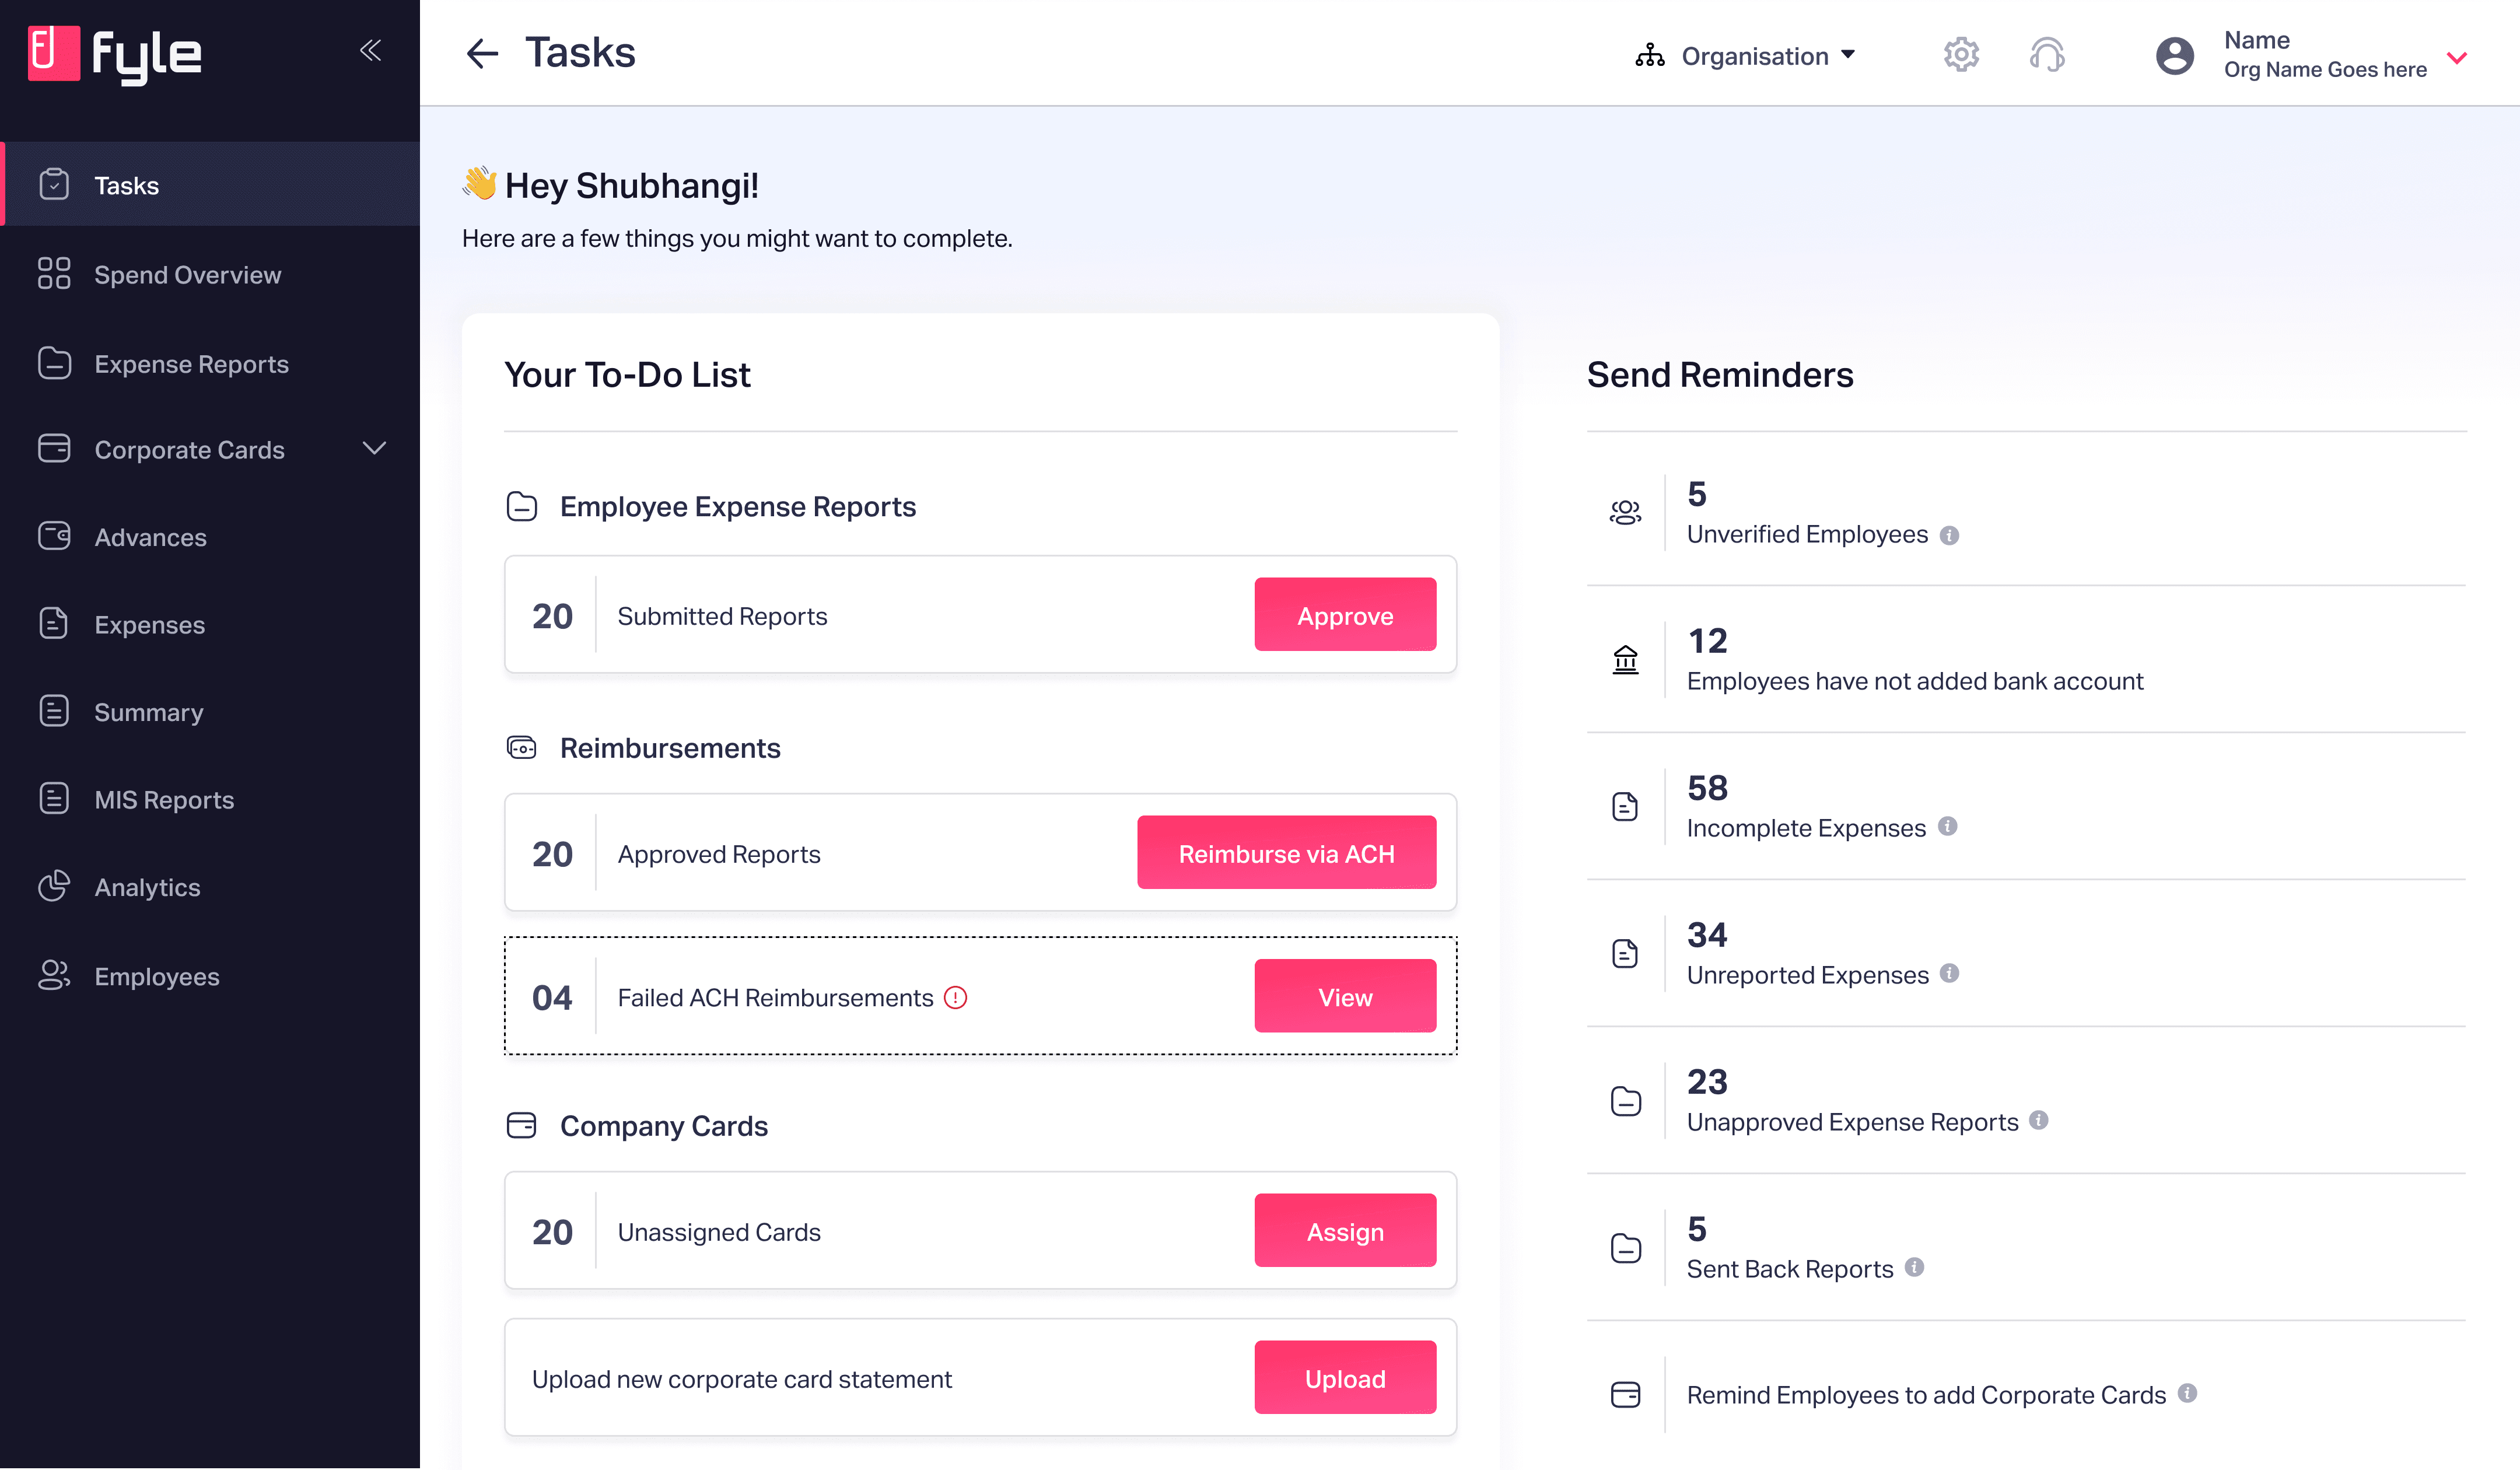Assign the unassigned cards
The width and height of the screenshot is (2520, 1470).
pyautogui.click(x=1344, y=1231)
